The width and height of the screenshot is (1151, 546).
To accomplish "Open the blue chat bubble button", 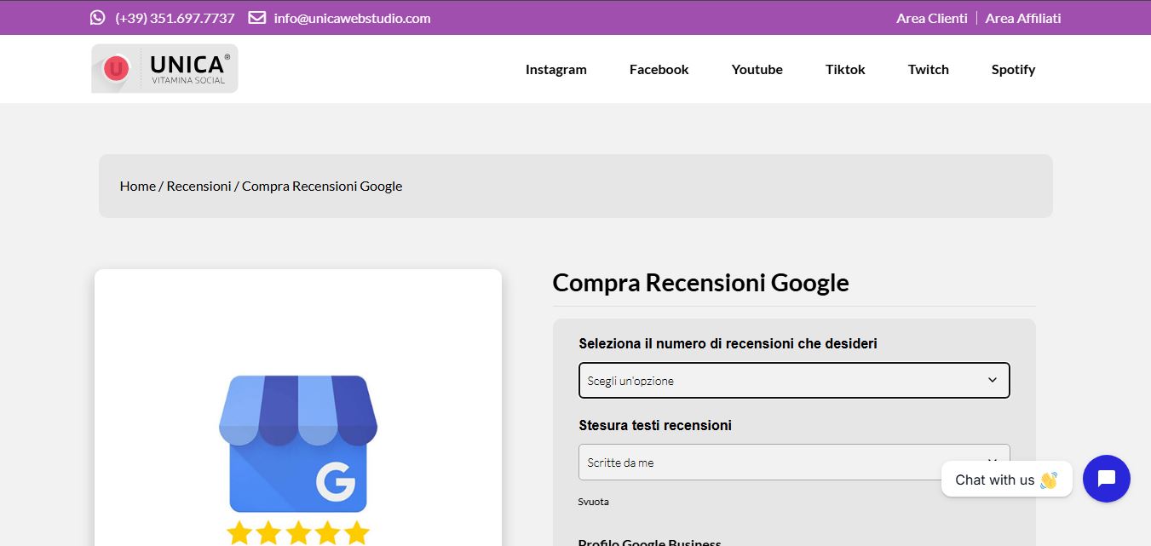I will click(1106, 479).
